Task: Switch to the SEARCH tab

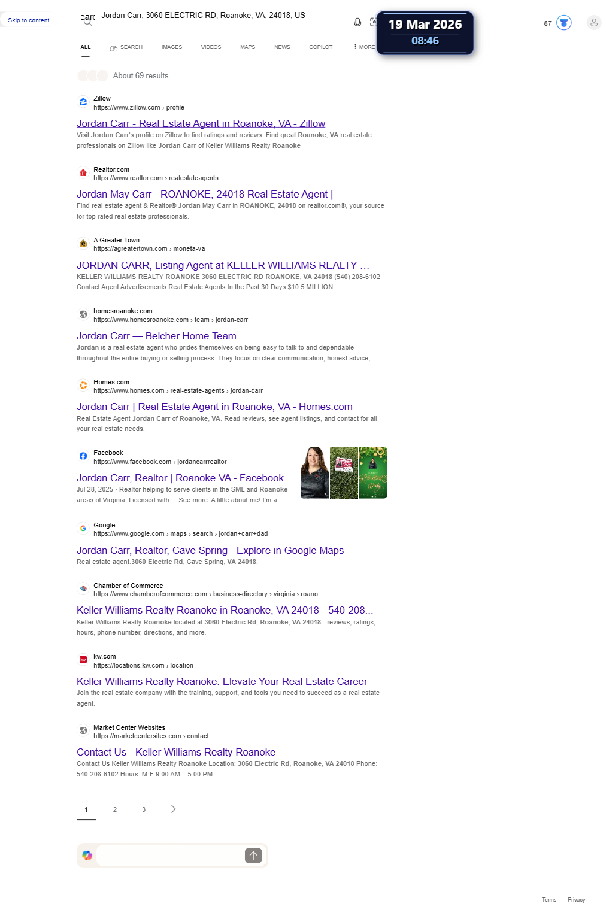Action: click(x=126, y=47)
